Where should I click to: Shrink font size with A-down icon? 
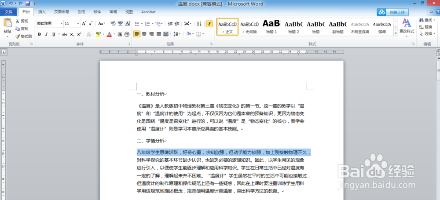pos(90,24)
